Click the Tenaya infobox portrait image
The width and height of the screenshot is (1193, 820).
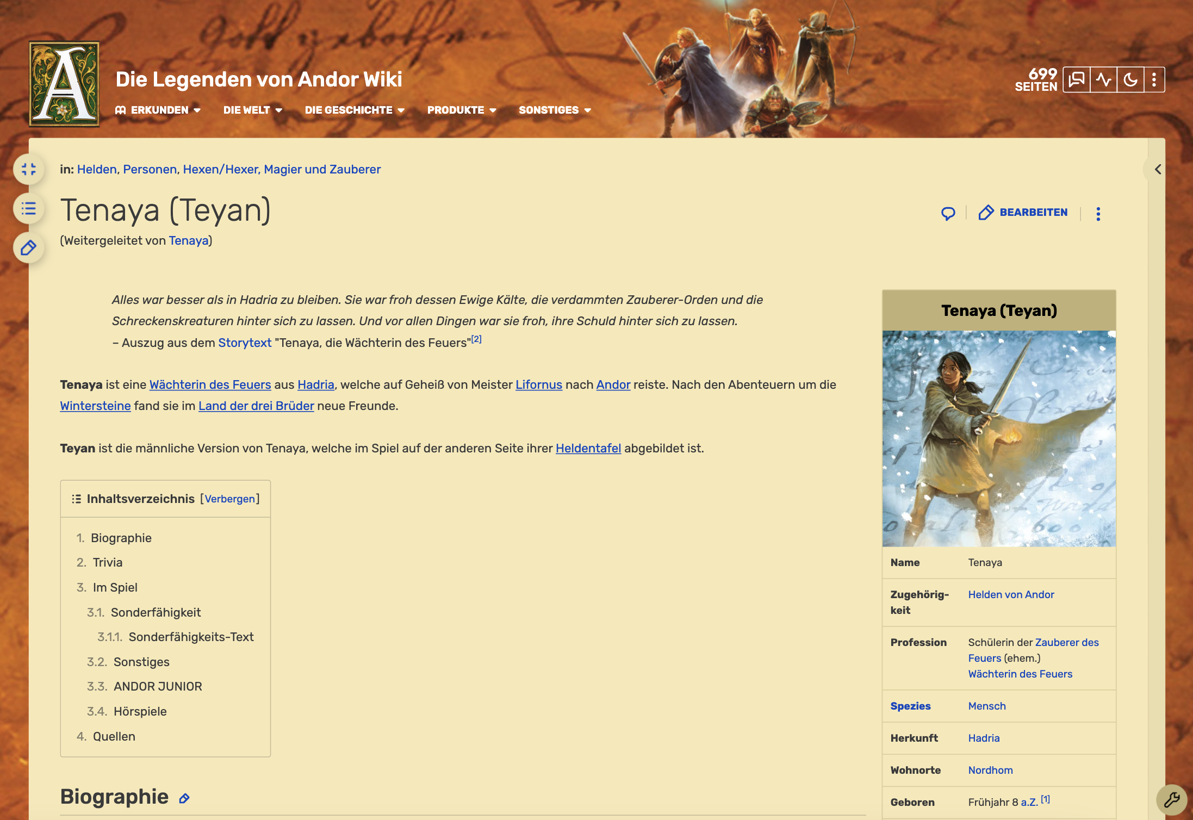[999, 438]
